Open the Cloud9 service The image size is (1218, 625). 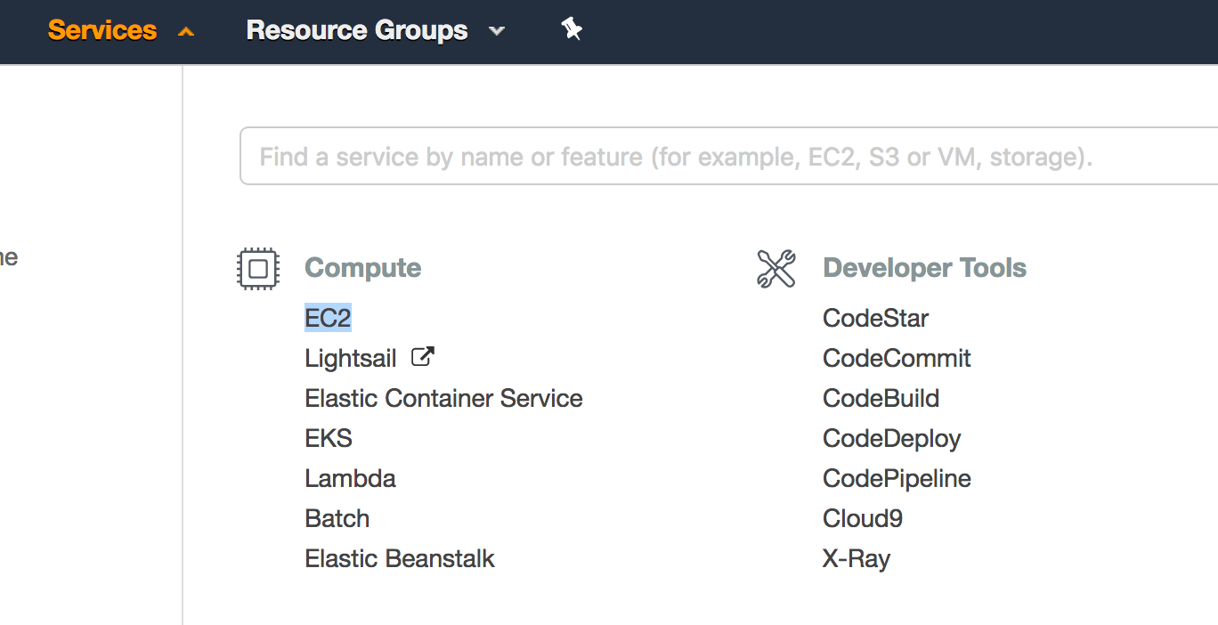coord(862,517)
